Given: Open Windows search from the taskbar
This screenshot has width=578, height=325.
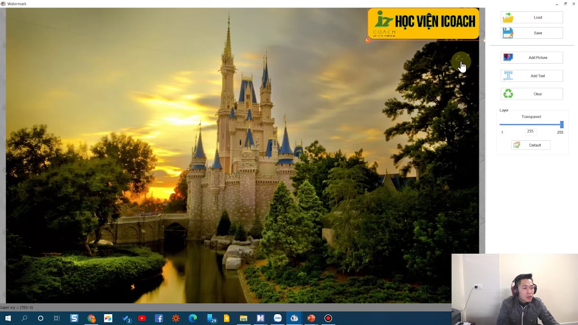Looking at the screenshot, I should click(24, 318).
